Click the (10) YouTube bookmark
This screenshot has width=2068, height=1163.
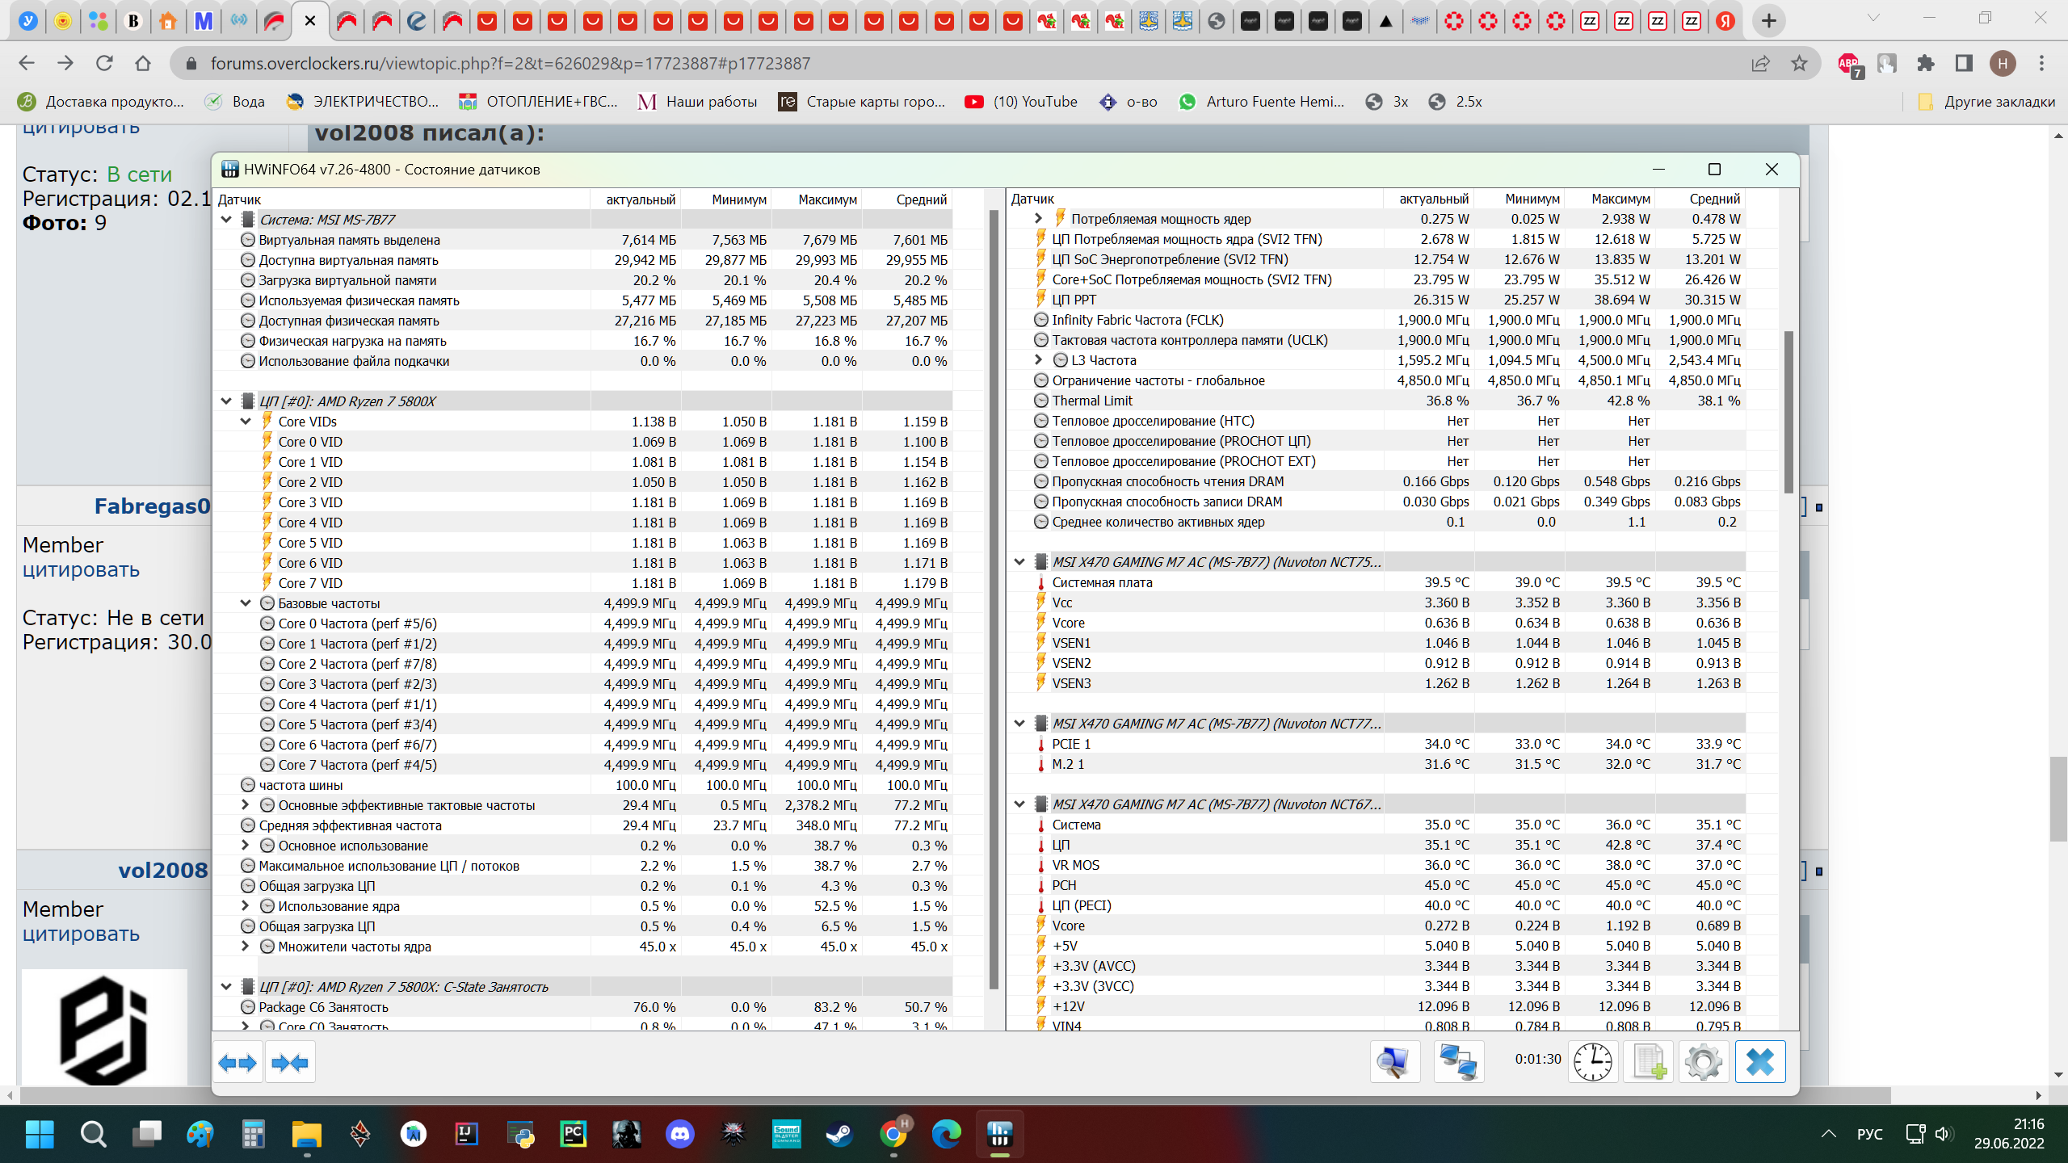click(1021, 102)
